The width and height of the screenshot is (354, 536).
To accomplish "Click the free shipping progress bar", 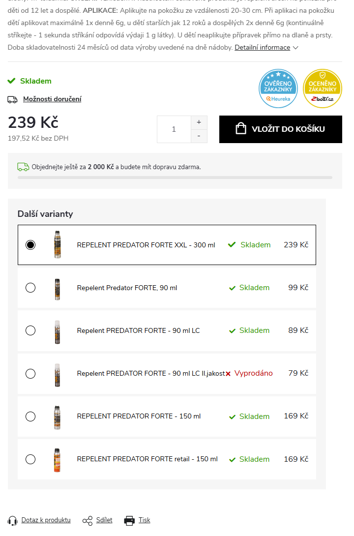I will click(175, 178).
